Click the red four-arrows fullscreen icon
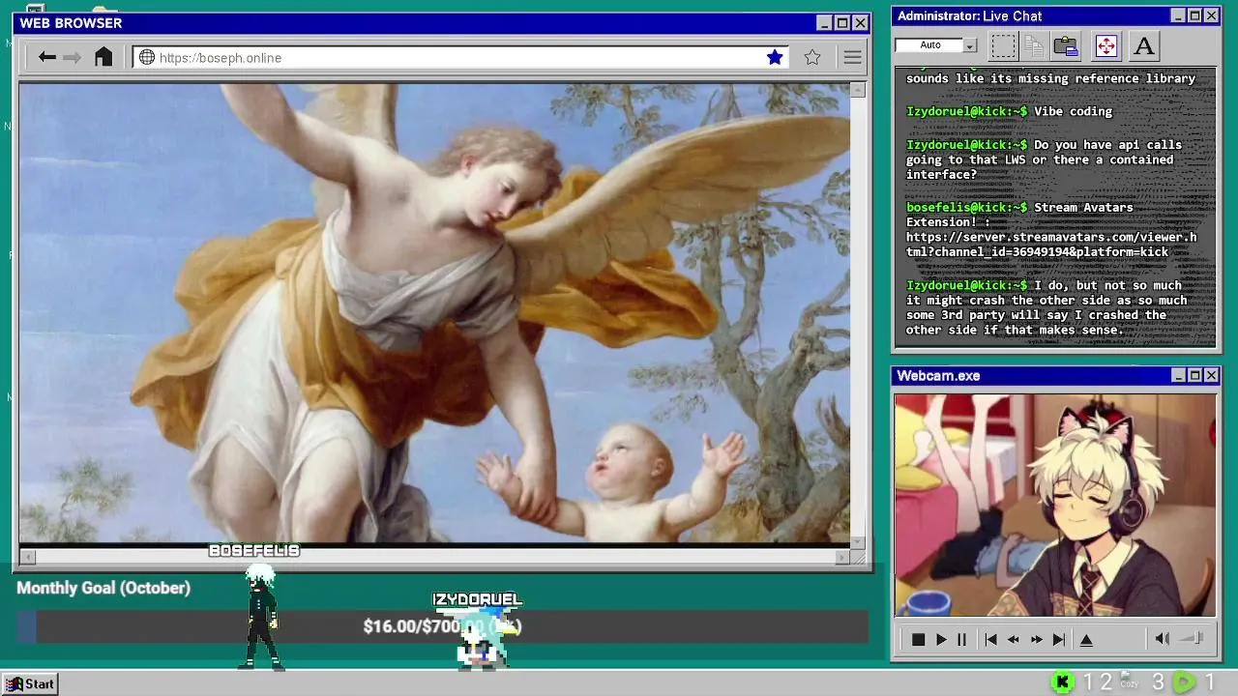Screen dimensions: 1238x696 [1105, 45]
